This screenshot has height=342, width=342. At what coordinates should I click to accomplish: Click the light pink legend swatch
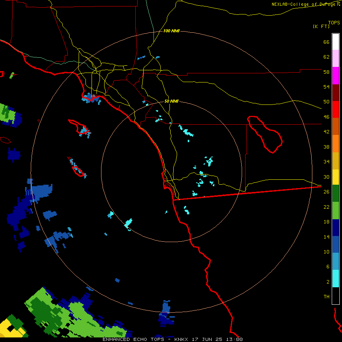point(336,59)
